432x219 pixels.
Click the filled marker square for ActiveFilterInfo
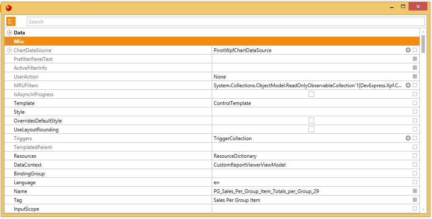coord(415,68)
